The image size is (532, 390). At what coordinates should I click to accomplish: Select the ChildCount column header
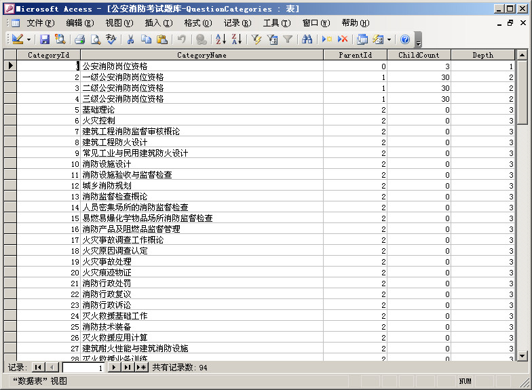pyautogui.click(x=419, y=55)
